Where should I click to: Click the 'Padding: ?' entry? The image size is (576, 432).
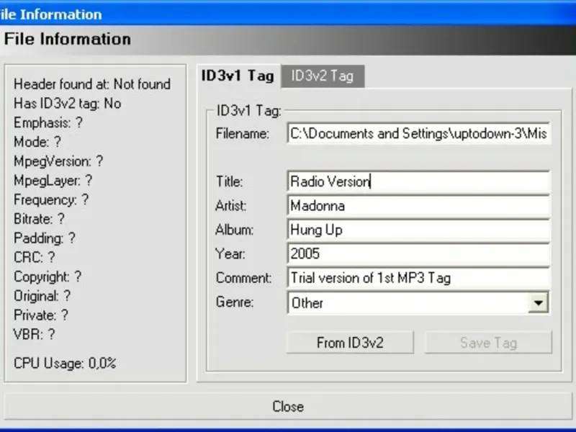click(x=45, y=238)
